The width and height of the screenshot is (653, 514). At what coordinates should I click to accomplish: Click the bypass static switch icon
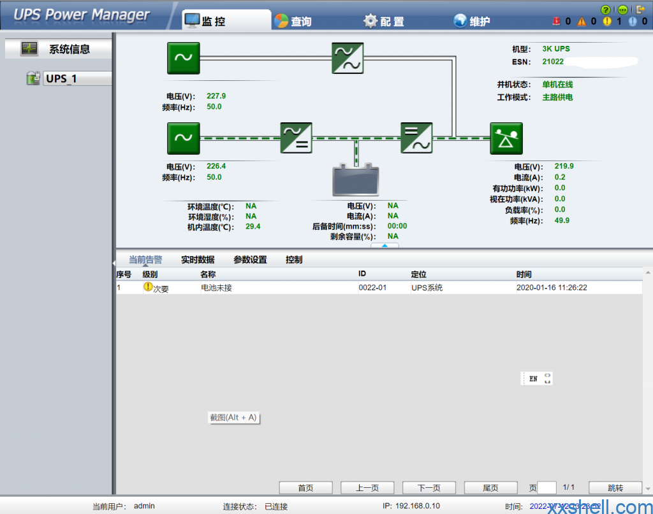[x=348, y=58]
